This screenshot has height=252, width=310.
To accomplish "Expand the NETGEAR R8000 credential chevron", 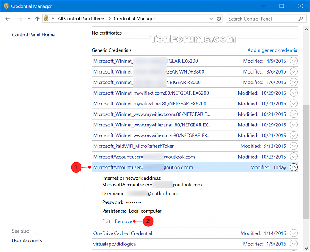I will pyautogui.click(x=293, y=82).
